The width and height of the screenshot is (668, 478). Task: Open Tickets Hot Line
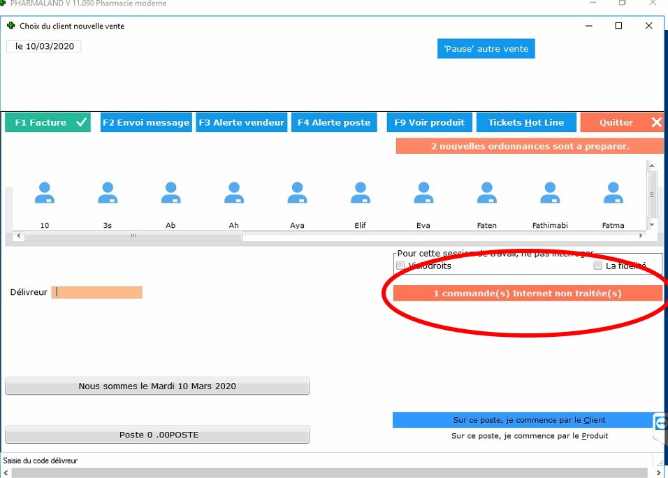coord(525,122)
